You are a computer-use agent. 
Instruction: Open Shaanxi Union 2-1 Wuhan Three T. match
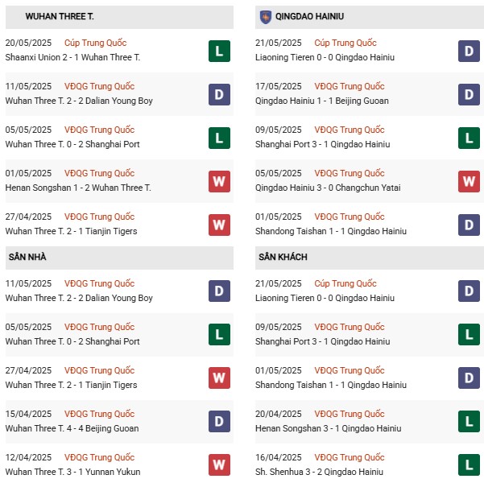click(x=72, y=57)
